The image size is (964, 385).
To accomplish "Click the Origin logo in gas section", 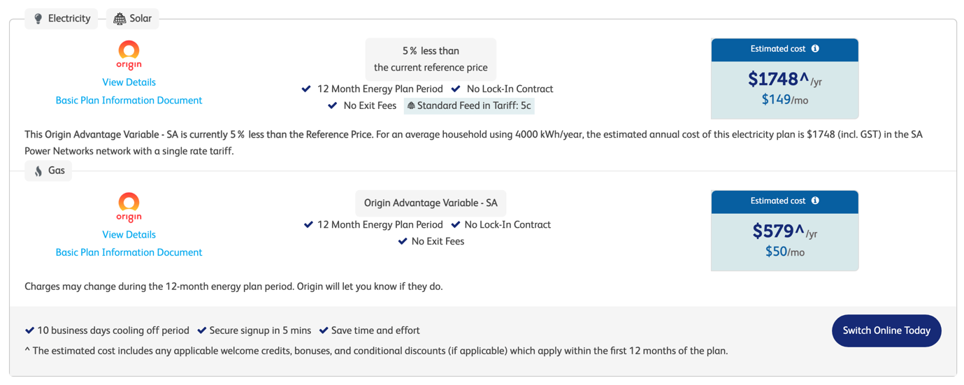I will coord(129,208).
